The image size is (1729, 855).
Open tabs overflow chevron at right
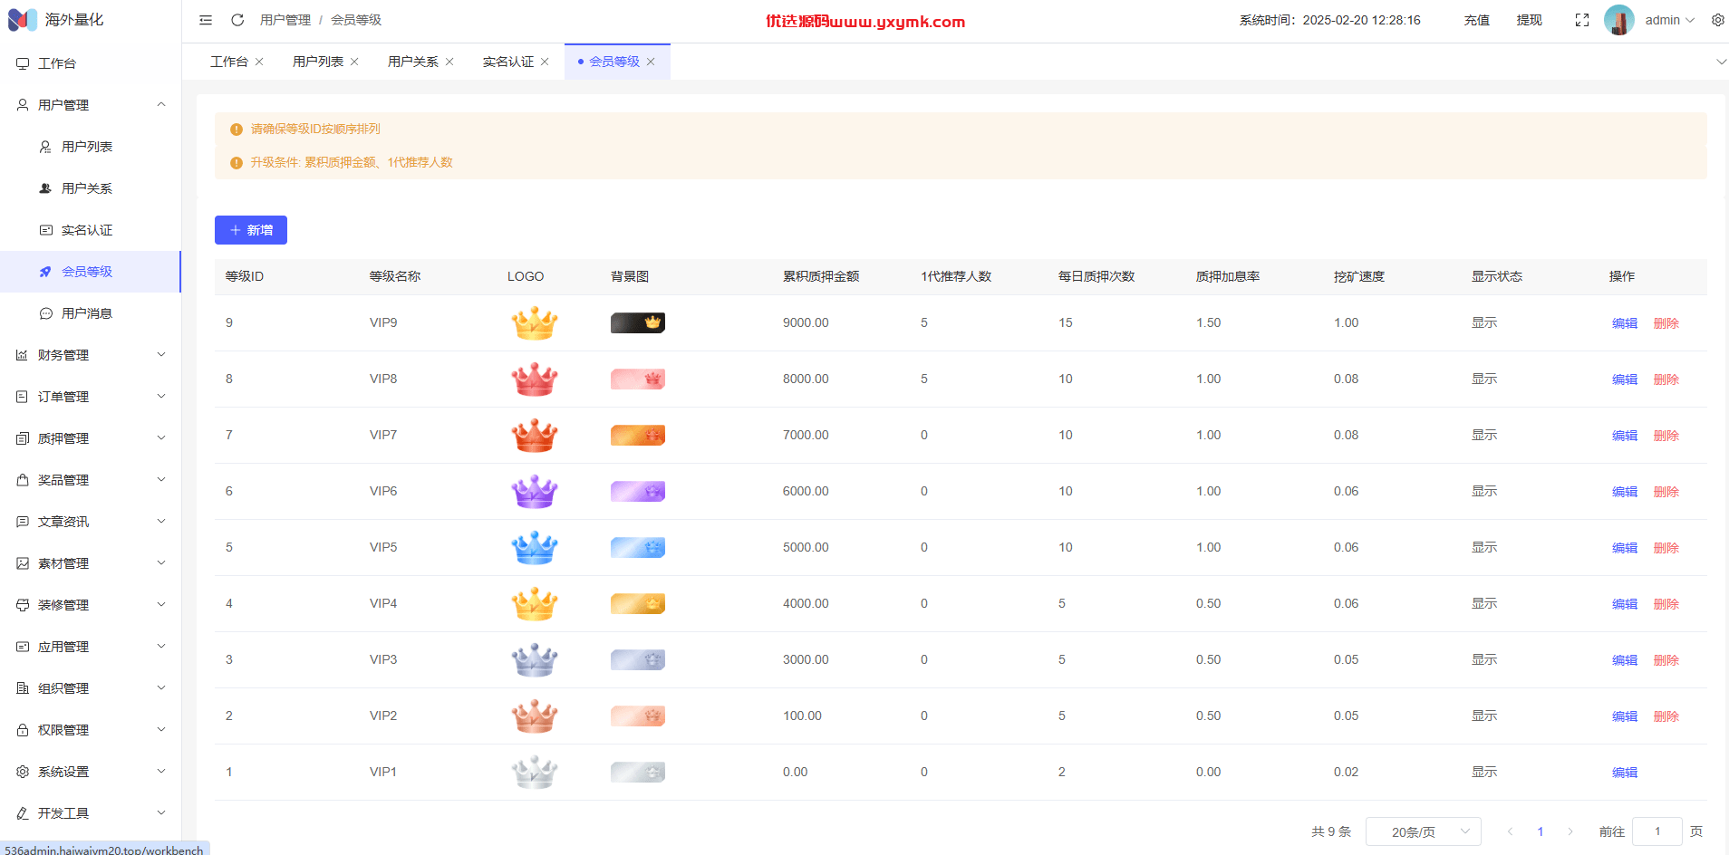tap(1721, 62)
